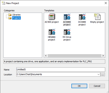
Task: Click the 'MV Drive project' label text
Action: (67, 38)
